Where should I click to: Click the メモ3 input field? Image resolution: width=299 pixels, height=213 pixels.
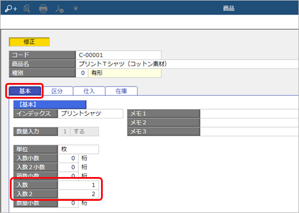pos(249,132)
